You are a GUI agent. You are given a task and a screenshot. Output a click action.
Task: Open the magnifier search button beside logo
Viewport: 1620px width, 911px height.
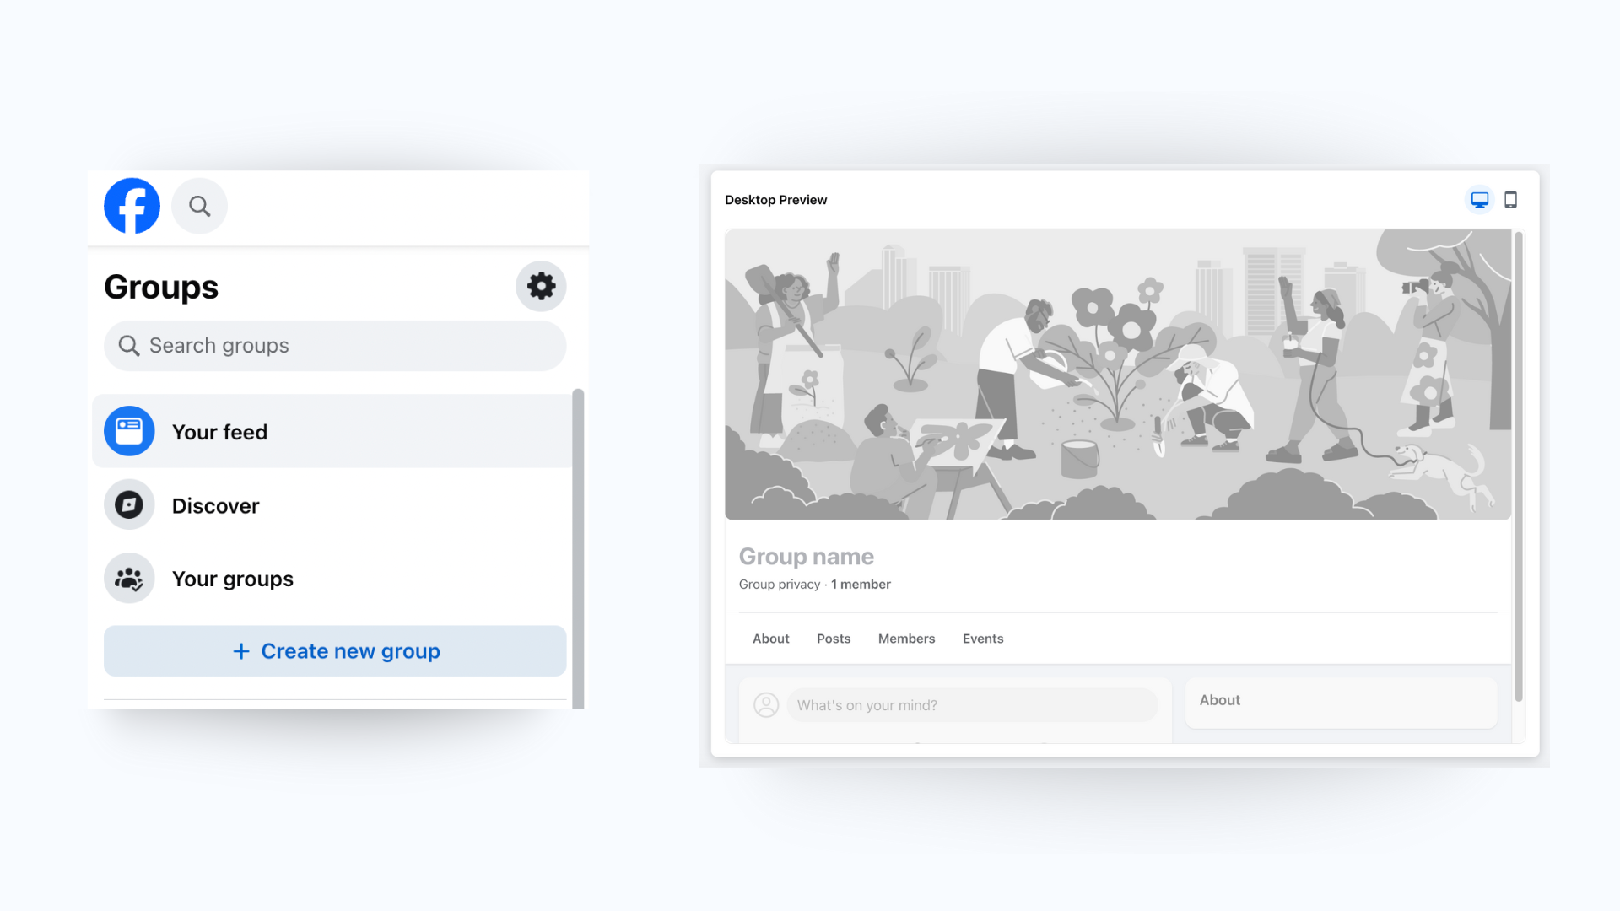coord(199,206)
